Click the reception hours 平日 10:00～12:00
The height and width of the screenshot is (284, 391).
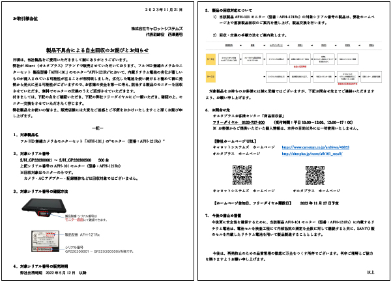[x=309, y=122]
